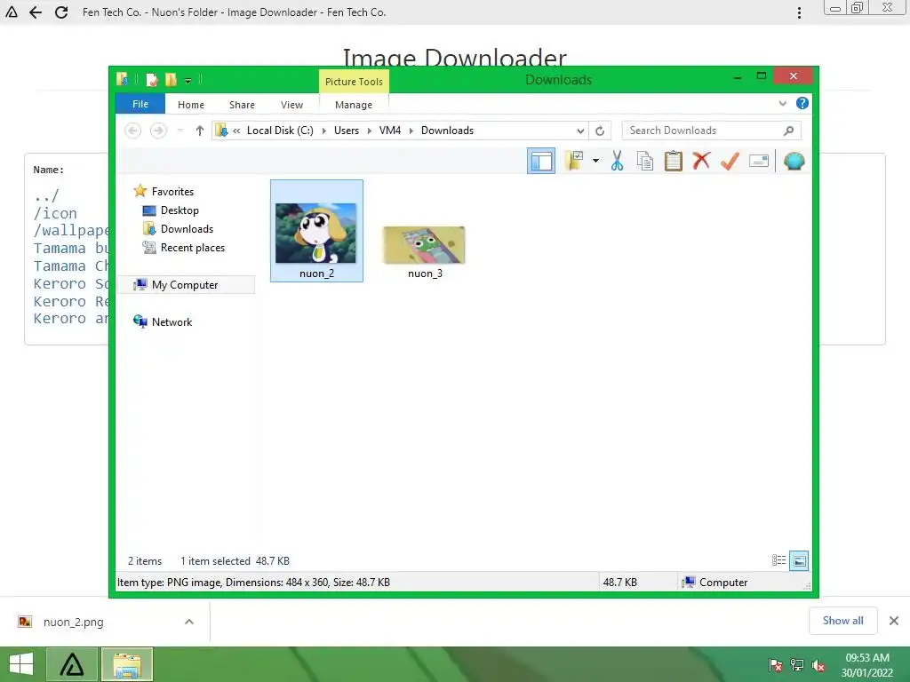Open the address bar history dropdown
Image resolution: width=910 pixels, height=682 pixels.
coord(579,131)
